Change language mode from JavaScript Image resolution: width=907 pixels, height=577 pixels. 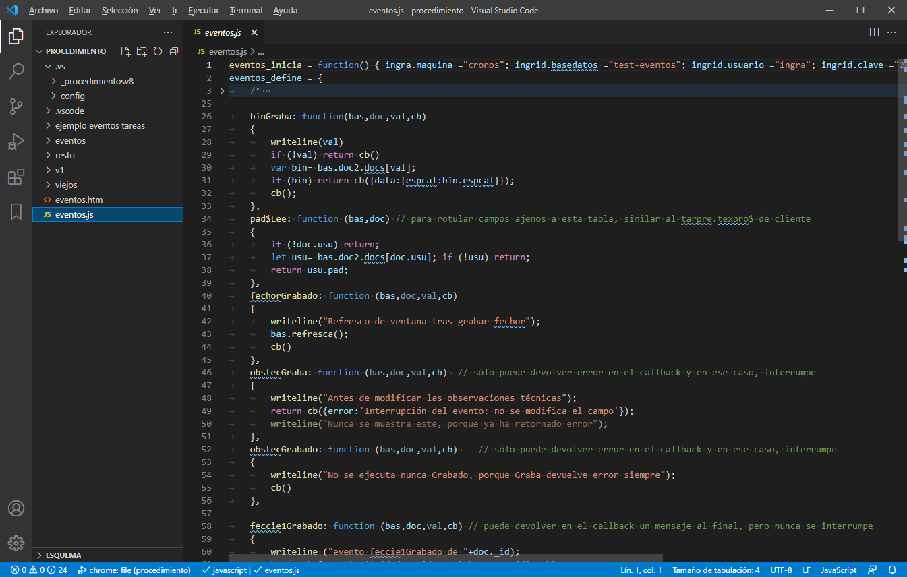click(838, 570)
